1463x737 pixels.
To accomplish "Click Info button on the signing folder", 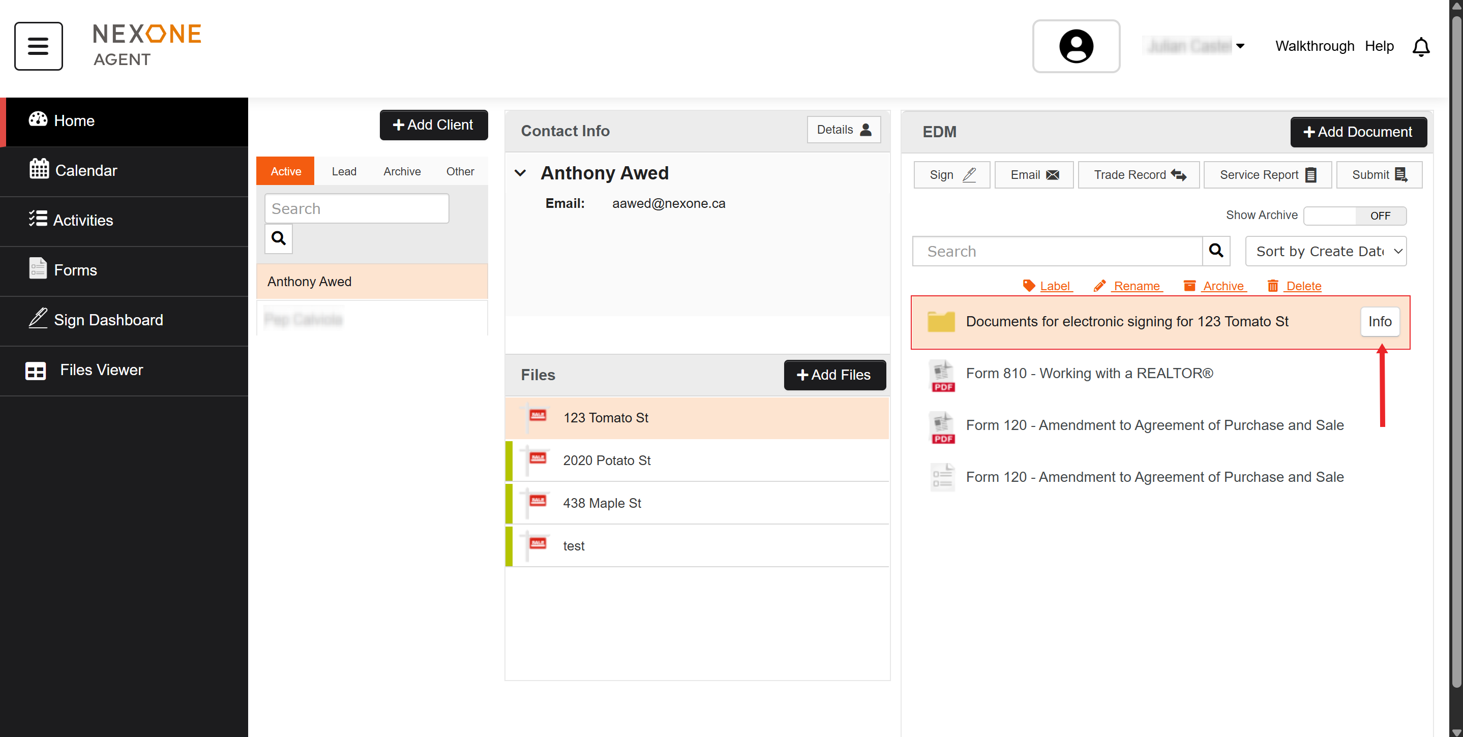I will tap(1379, 321).
